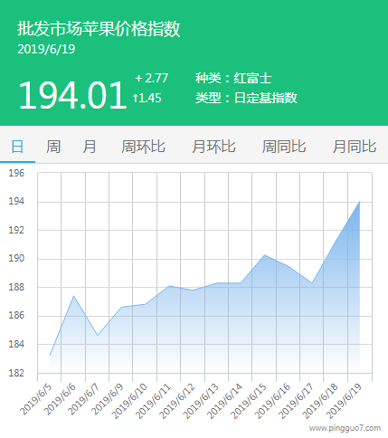Click the y-axis label 194
Viewport: 388px width, 438px height.
pos(16,202)
